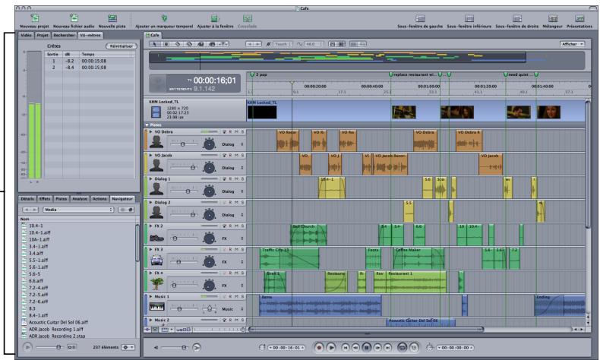Mute the FX 2 track
600x360 pixels.
(236, 226)
